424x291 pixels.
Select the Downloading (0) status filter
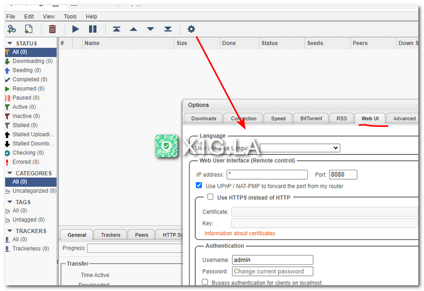pyautogui.click(x=30, y=61)
